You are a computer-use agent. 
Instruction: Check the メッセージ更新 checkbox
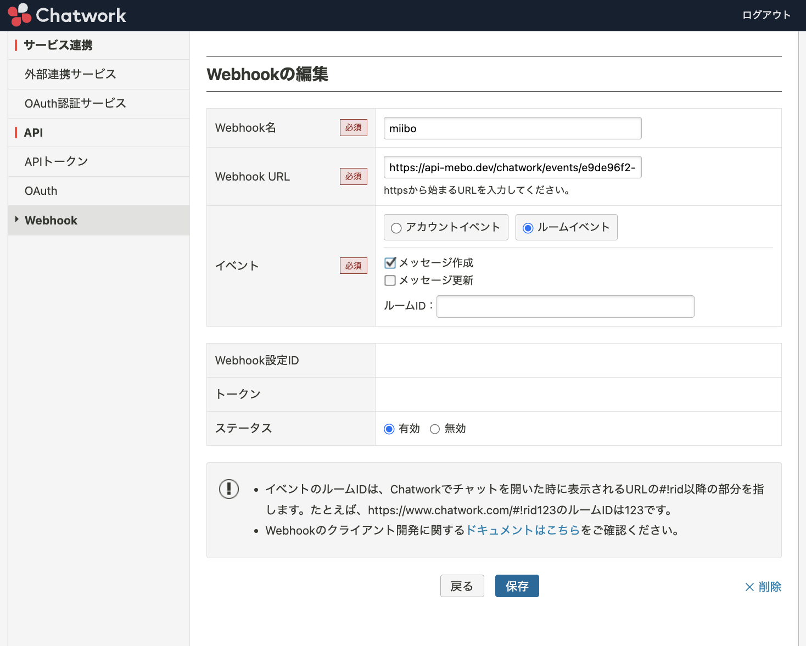click(390, 280)
